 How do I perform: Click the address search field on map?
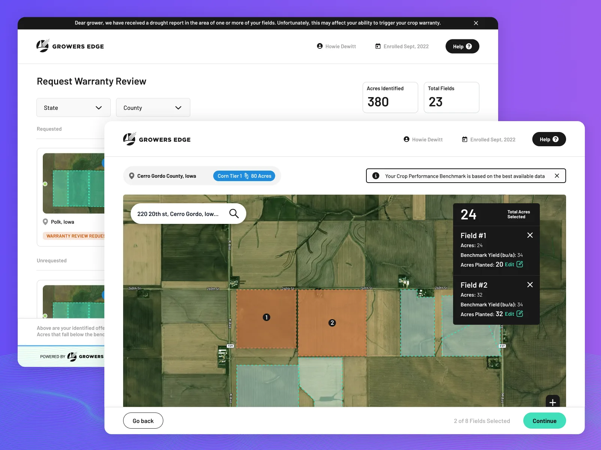click(178, 214)
